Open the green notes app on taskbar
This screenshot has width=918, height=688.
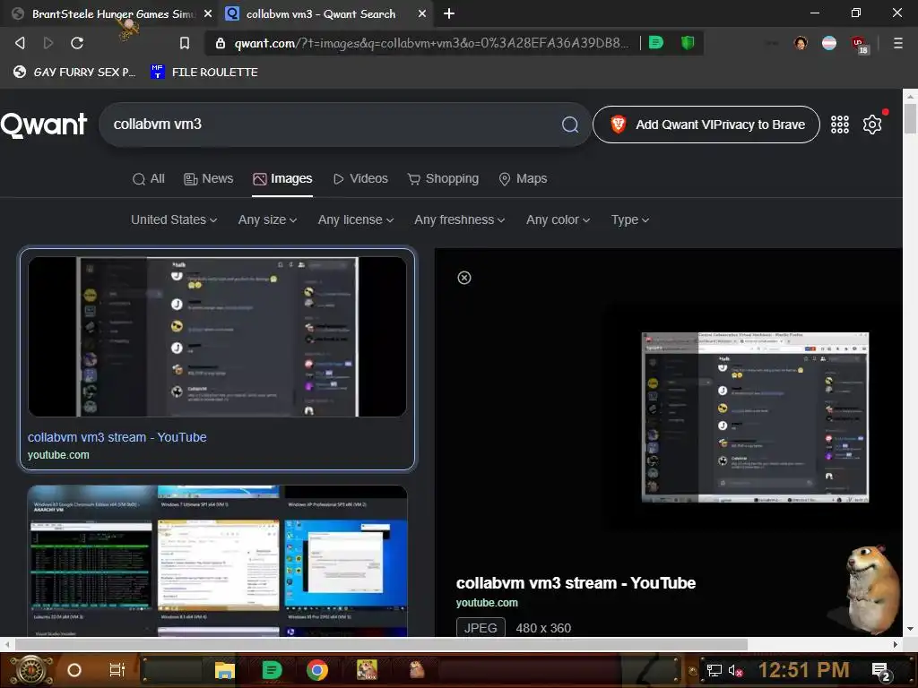click(271, 670)
